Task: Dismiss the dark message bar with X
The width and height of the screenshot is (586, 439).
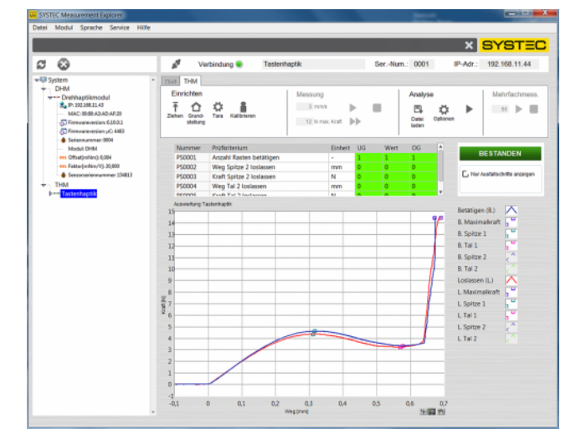Action: point(469,45)
